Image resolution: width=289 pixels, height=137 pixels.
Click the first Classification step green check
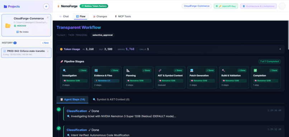tap(58, 109)
